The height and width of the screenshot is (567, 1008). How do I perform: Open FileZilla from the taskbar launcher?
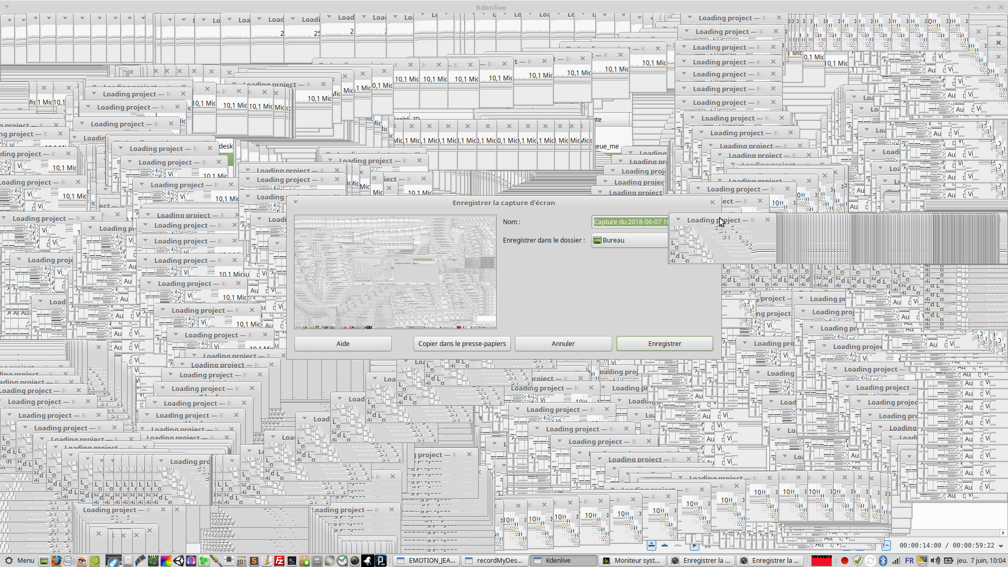(x=279, y=561)
